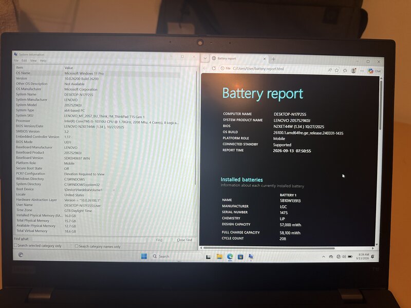Open Task View on the taskbar
Image resolution: width=411 pixels, height=308 pixels.
coord(209,257)
